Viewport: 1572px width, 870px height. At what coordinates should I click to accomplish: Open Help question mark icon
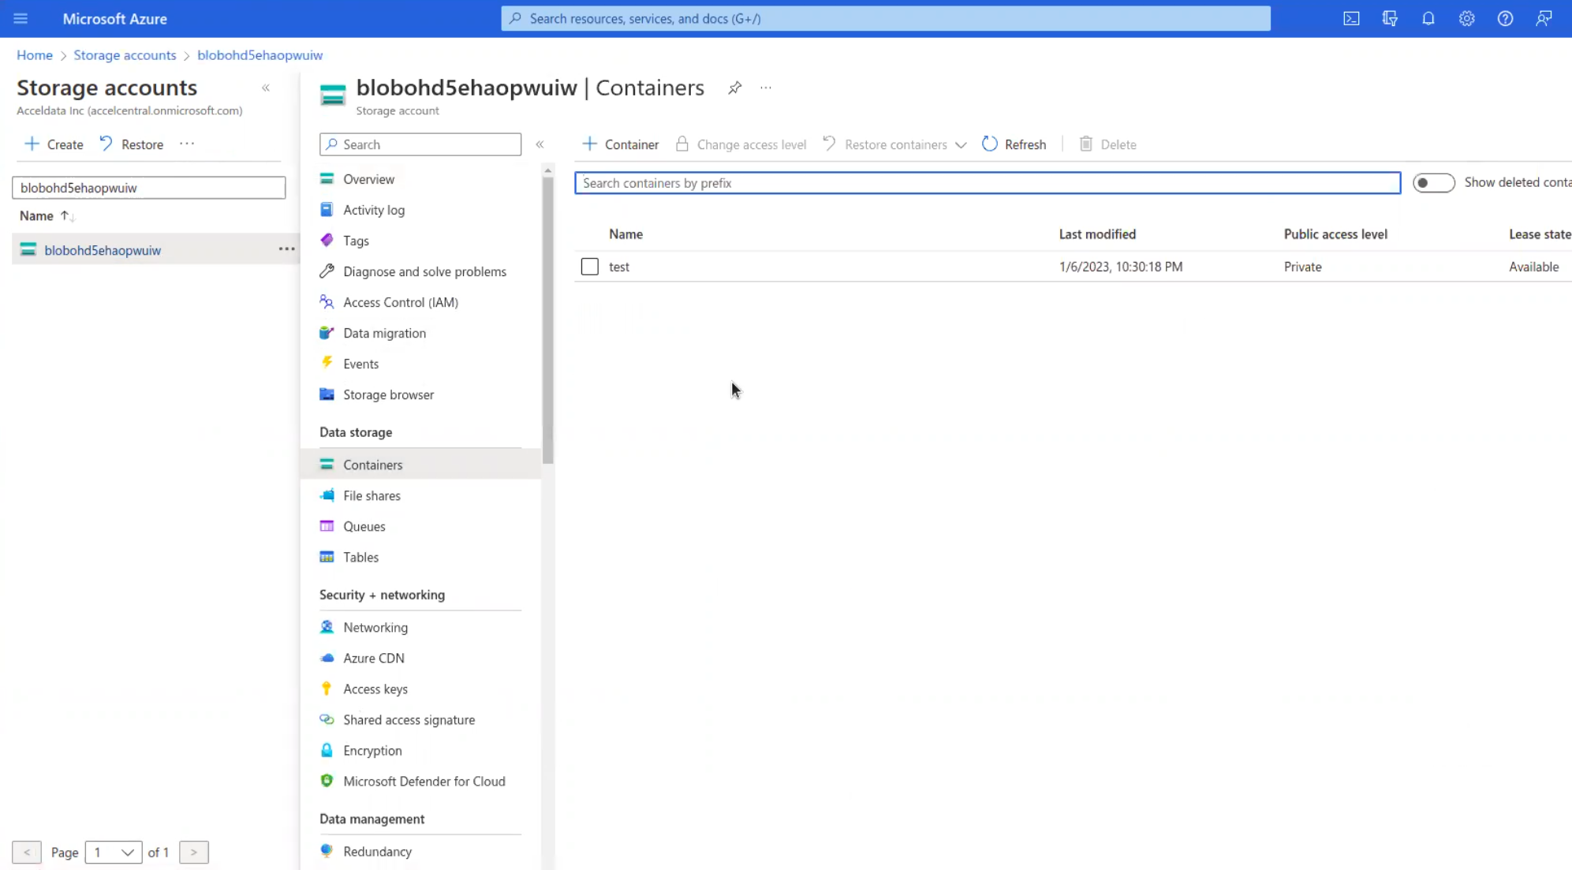coord(1505,18)
